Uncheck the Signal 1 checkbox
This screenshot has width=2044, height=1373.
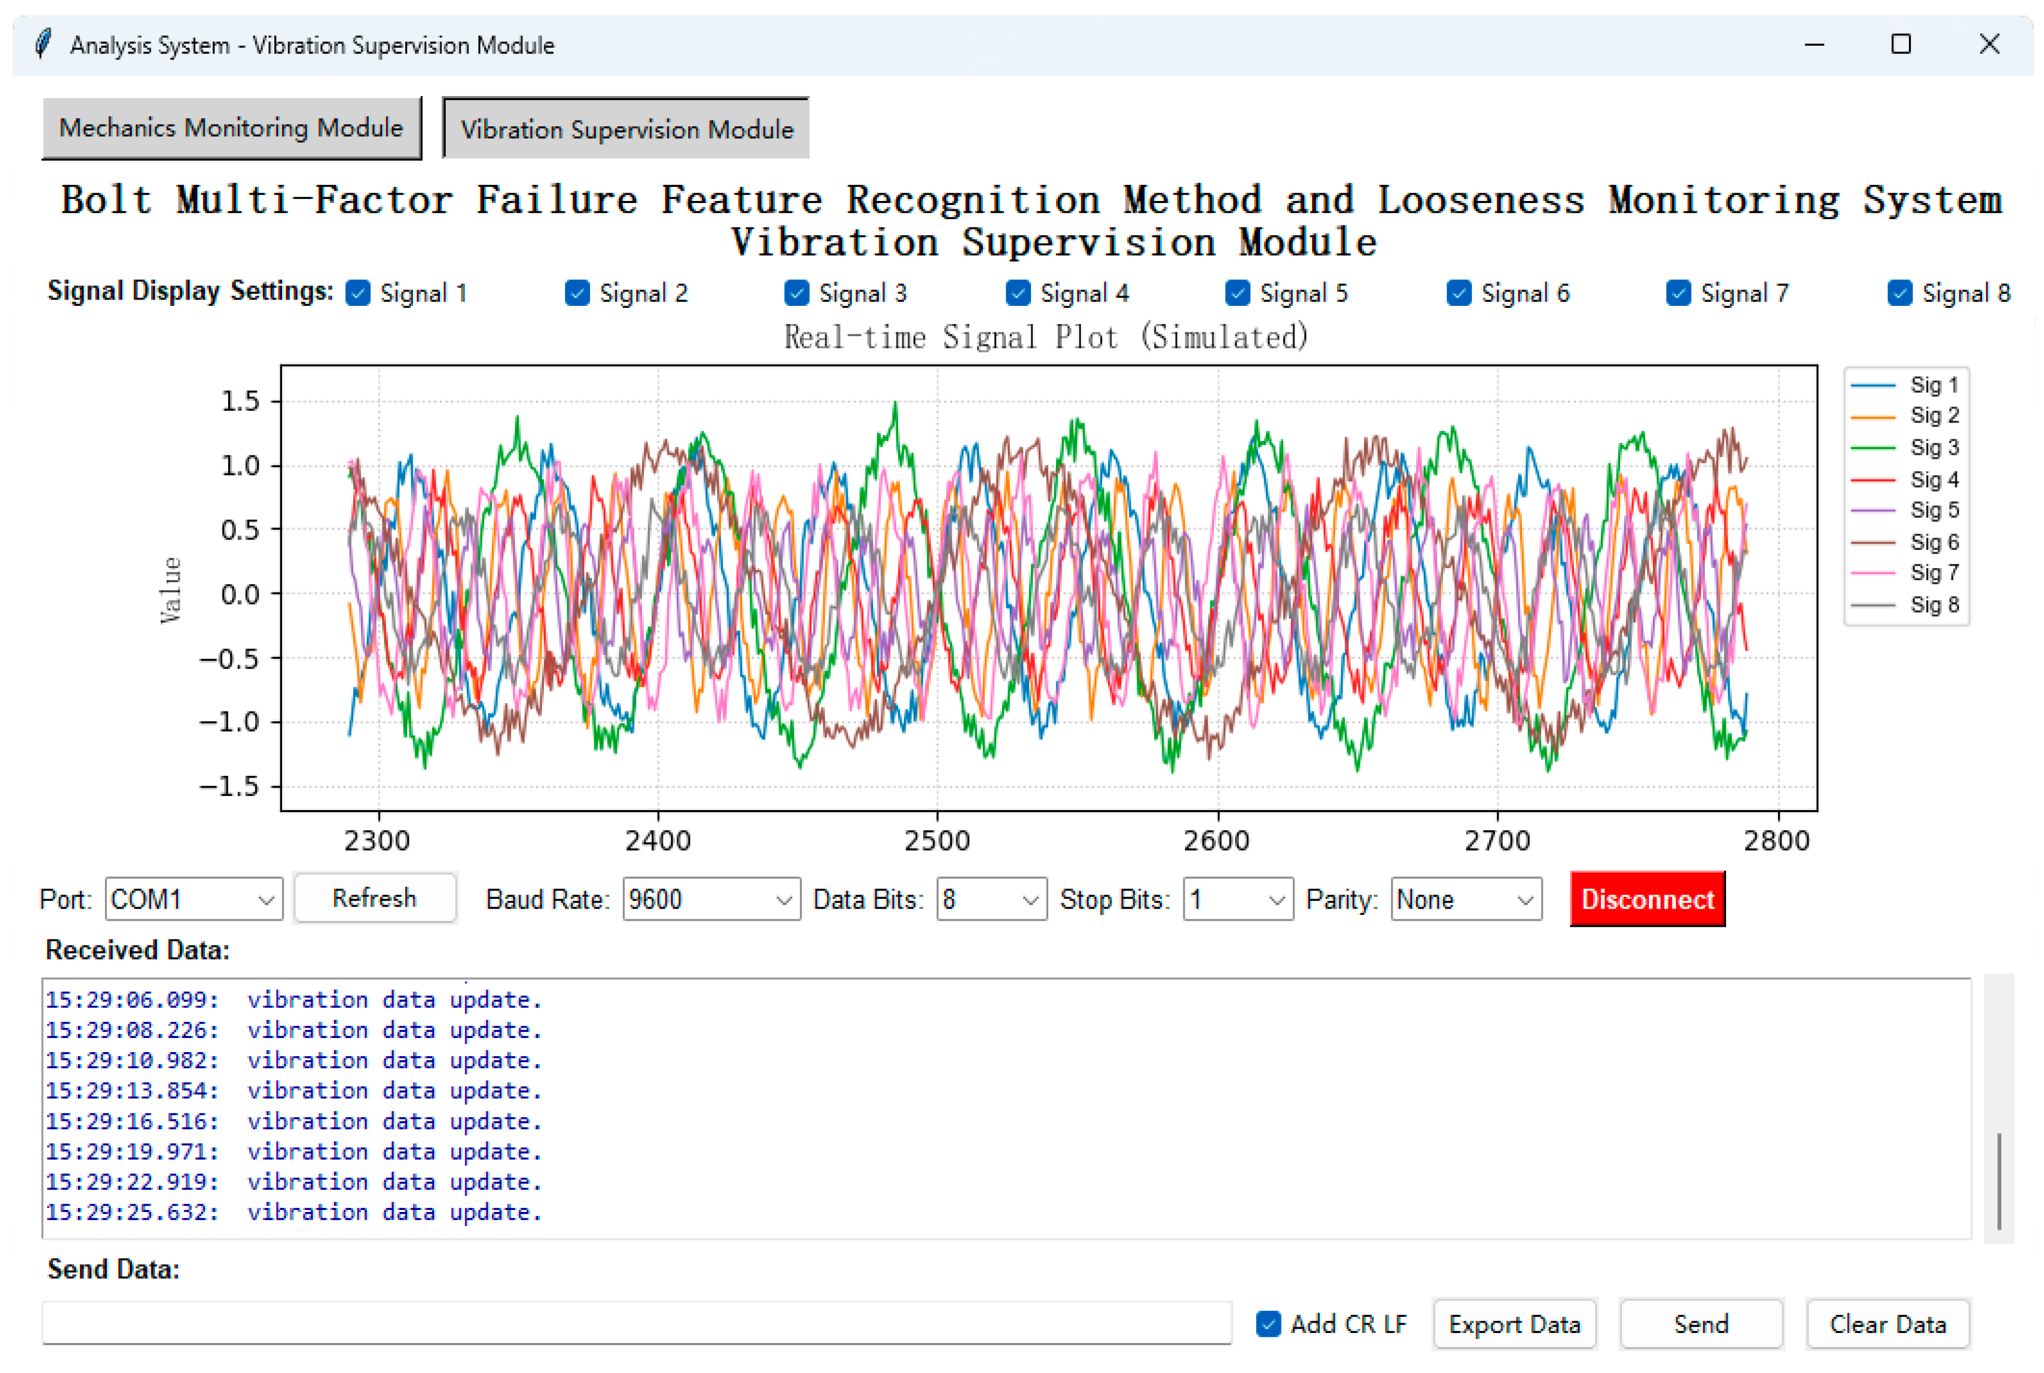coord(358,293)
